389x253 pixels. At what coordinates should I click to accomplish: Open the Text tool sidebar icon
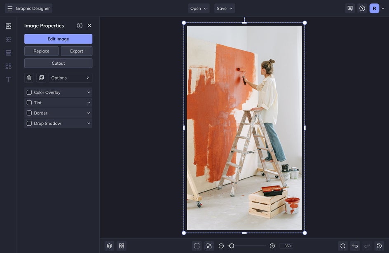8,80
